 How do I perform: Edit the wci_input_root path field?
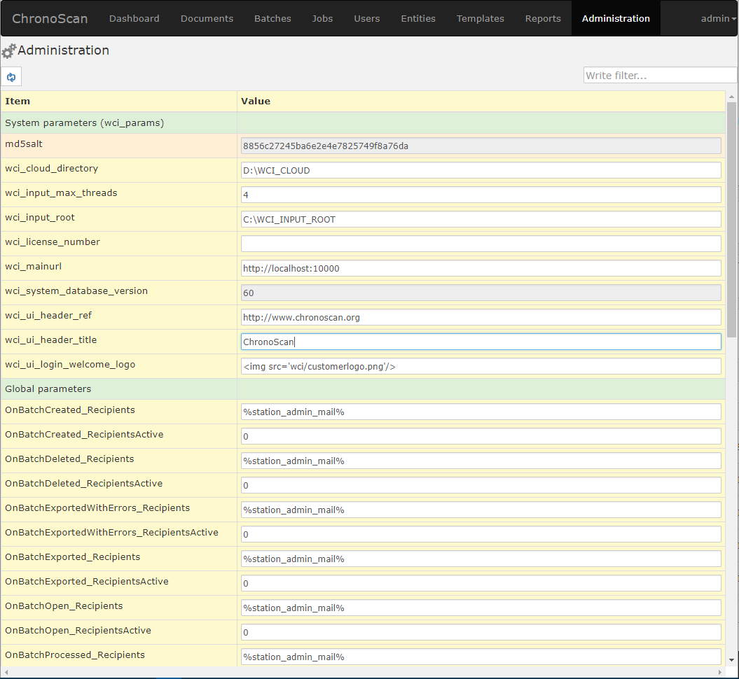pos(481,219)
